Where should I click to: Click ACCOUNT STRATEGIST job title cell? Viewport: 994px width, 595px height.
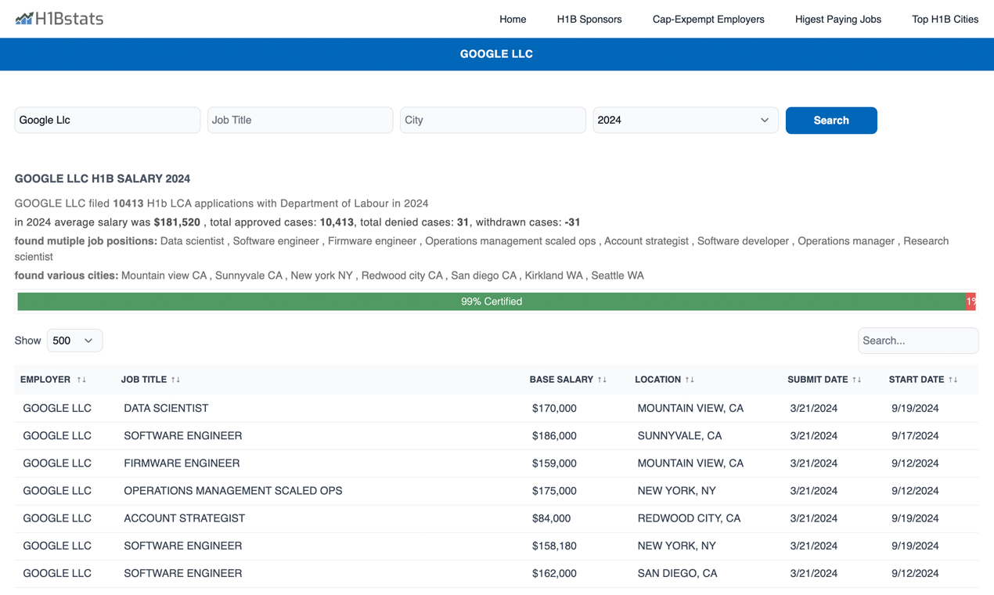coord(185,518)
